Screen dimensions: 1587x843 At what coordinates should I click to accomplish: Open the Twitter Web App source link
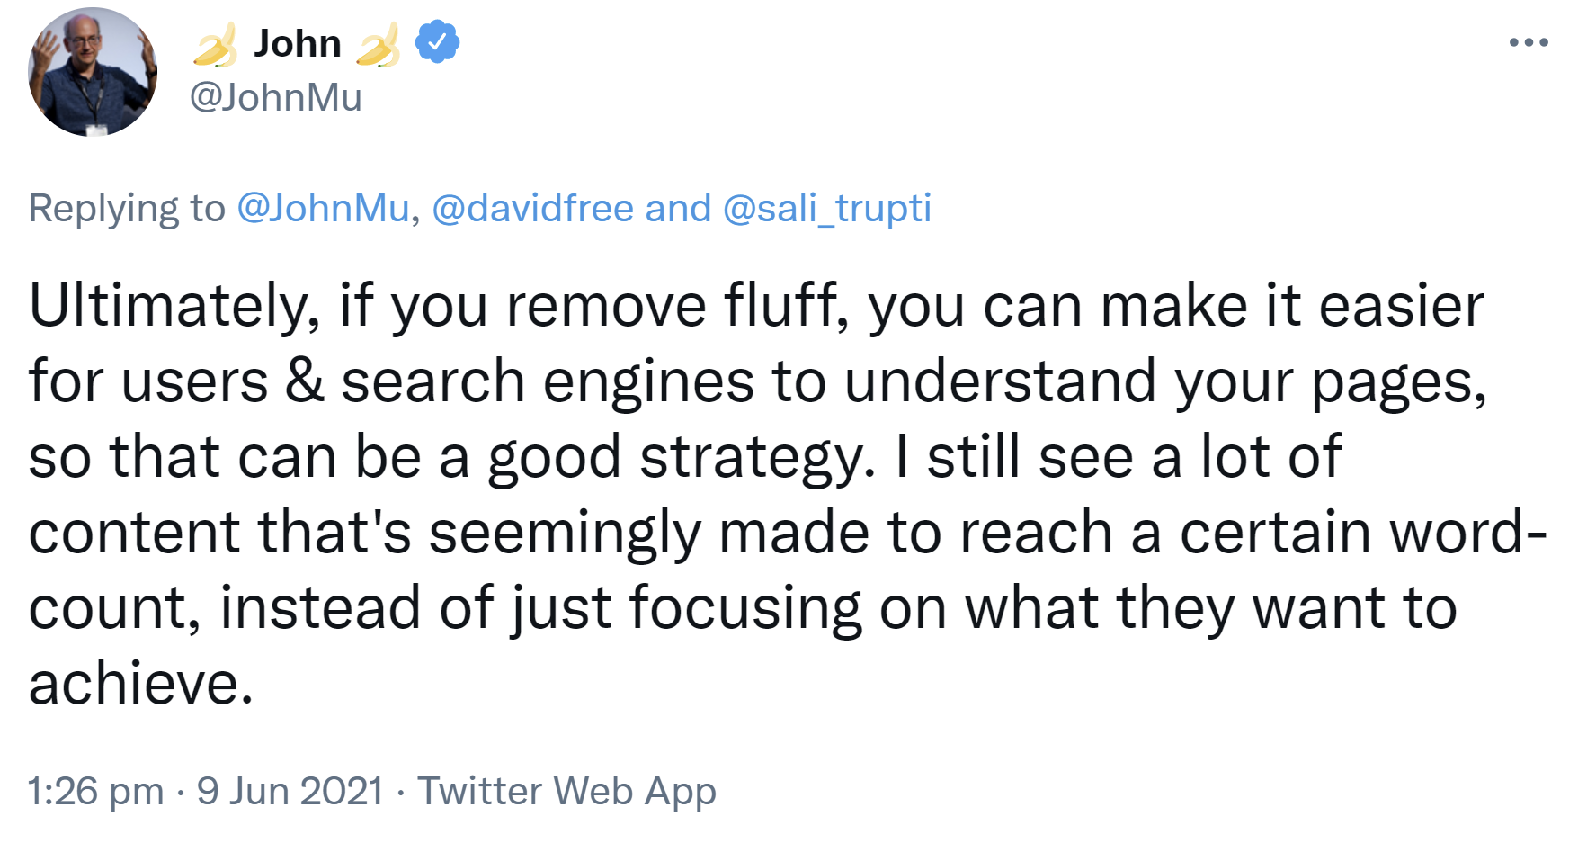[x=566, y=792]
